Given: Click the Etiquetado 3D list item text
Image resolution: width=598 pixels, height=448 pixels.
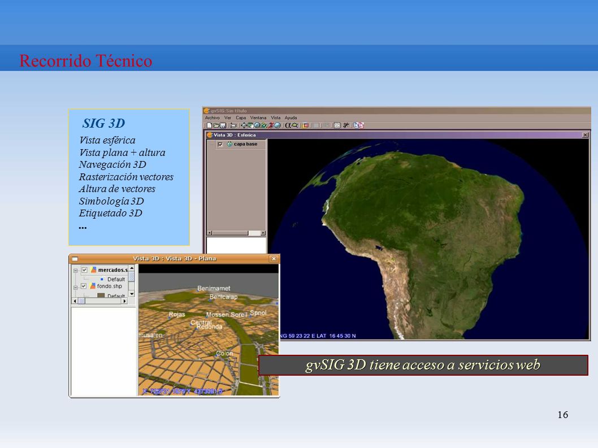Looking at the screenshot, I should click(111, 213).
